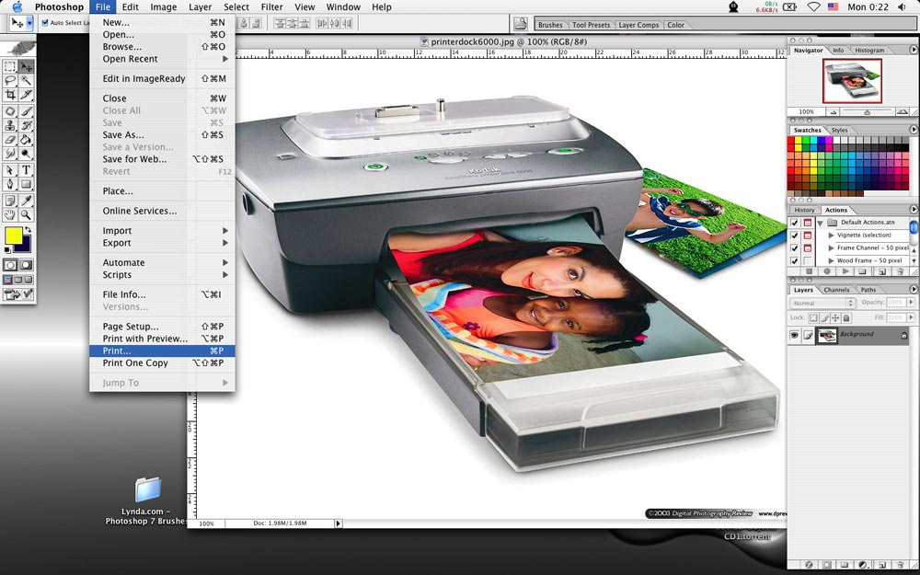Select the History Brush tool
The height and width of the screenshot is (575, 920).
click(26, 125)
